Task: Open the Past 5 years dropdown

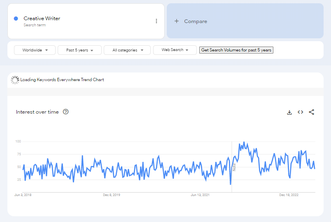Action: click(79, 50)
